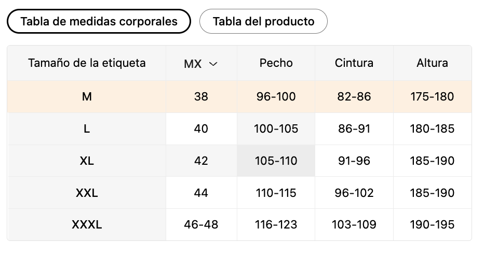The width and height of the screenshot is (484, 257).
Task: Click the highlighted 105-110 chest cell
Action: [x=276, y=161]
